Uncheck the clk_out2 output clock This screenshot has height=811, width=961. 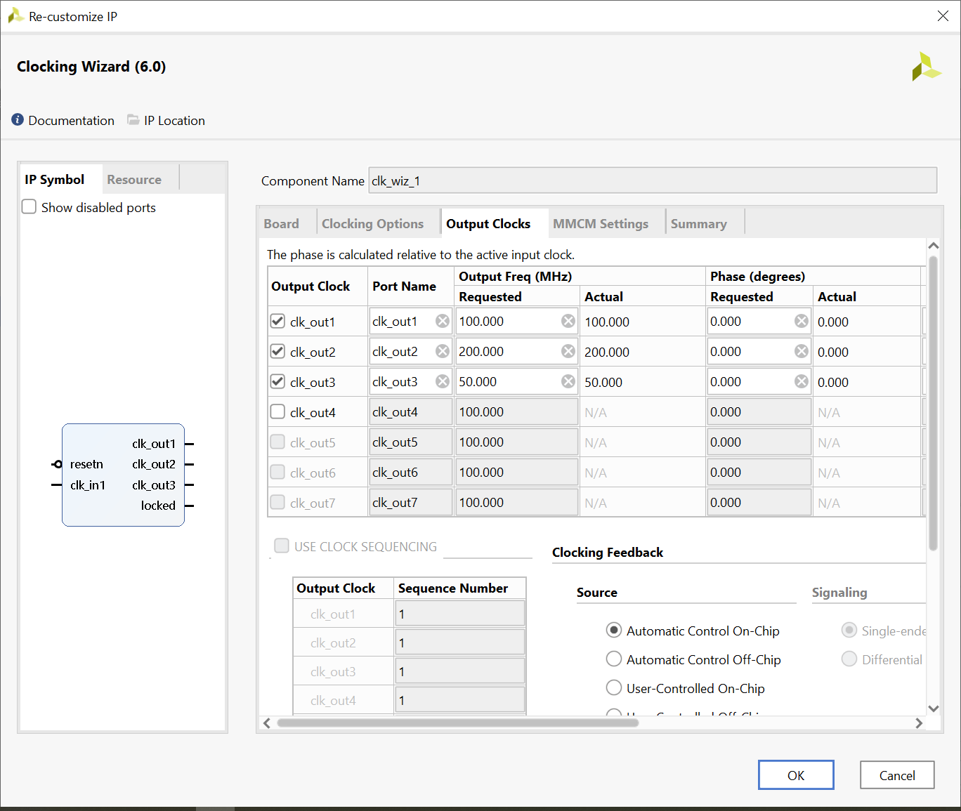(277, 351)
